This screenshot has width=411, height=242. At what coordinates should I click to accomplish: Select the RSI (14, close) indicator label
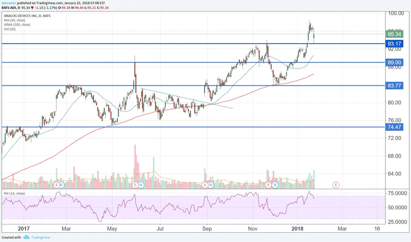[14, 193]
